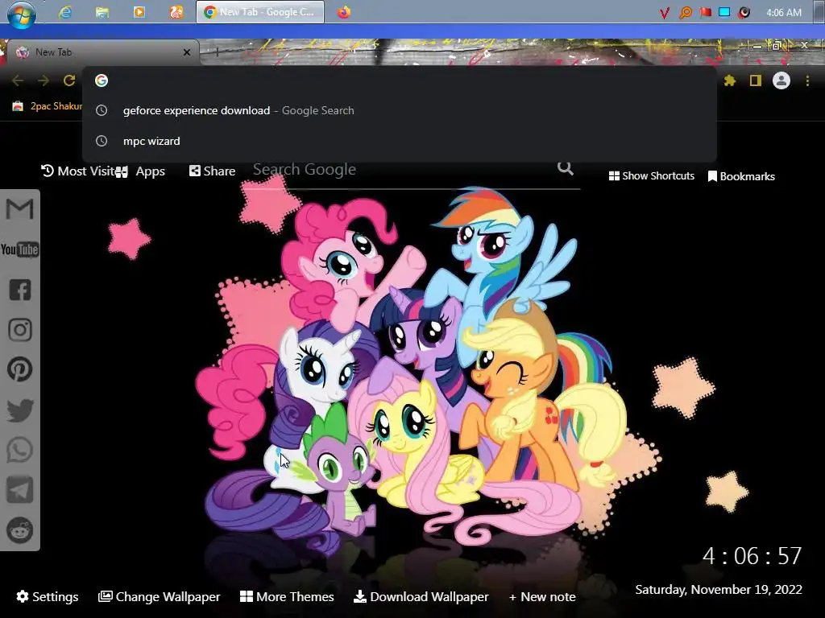
Task: Open the Chrome profile avatar
Action: tap(781, 80)
